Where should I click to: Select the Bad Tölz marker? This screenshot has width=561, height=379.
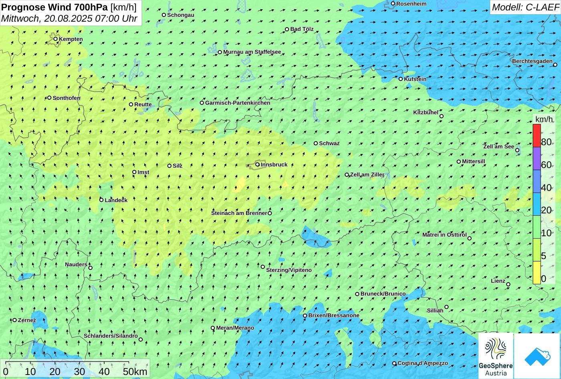287,29
